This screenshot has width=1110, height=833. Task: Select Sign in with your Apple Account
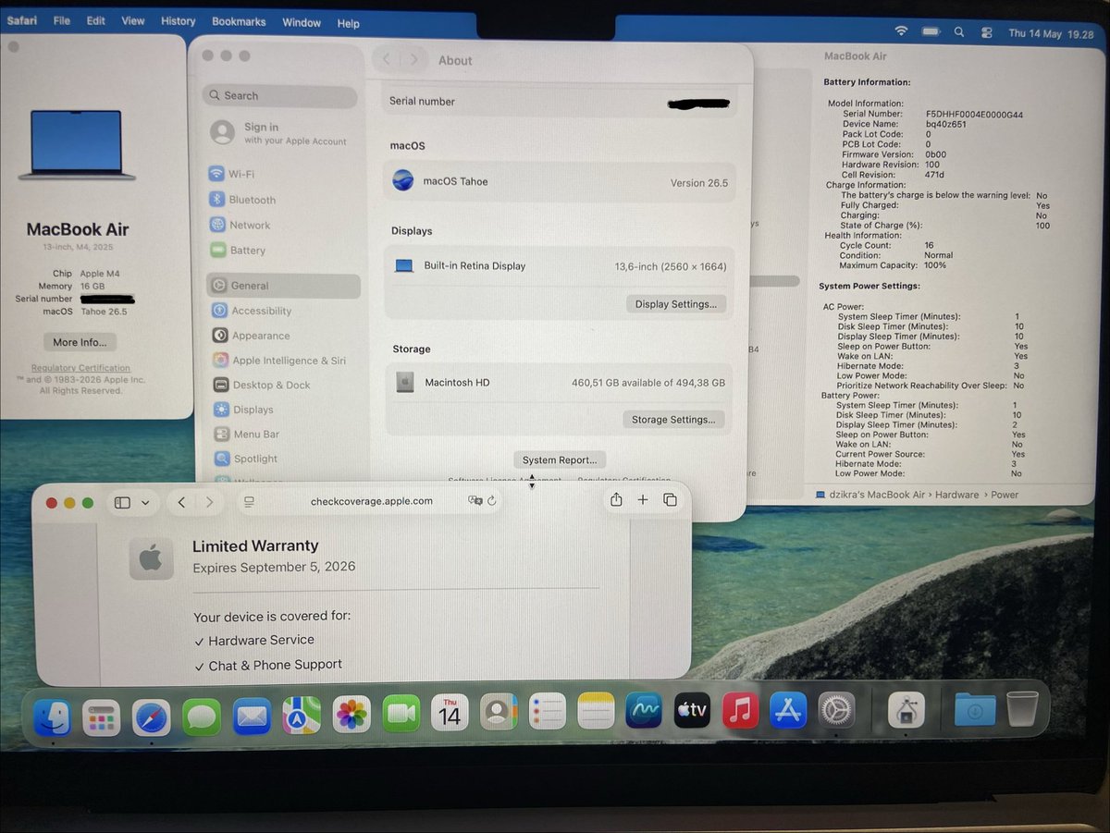tap(279, 133)
